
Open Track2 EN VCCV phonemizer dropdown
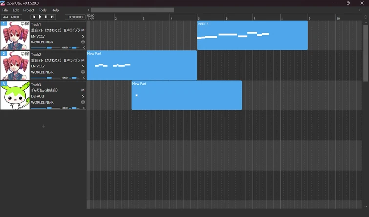(38, 66)
